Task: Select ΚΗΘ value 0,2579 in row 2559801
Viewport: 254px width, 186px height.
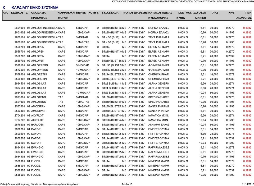Action: coord(230,75)
